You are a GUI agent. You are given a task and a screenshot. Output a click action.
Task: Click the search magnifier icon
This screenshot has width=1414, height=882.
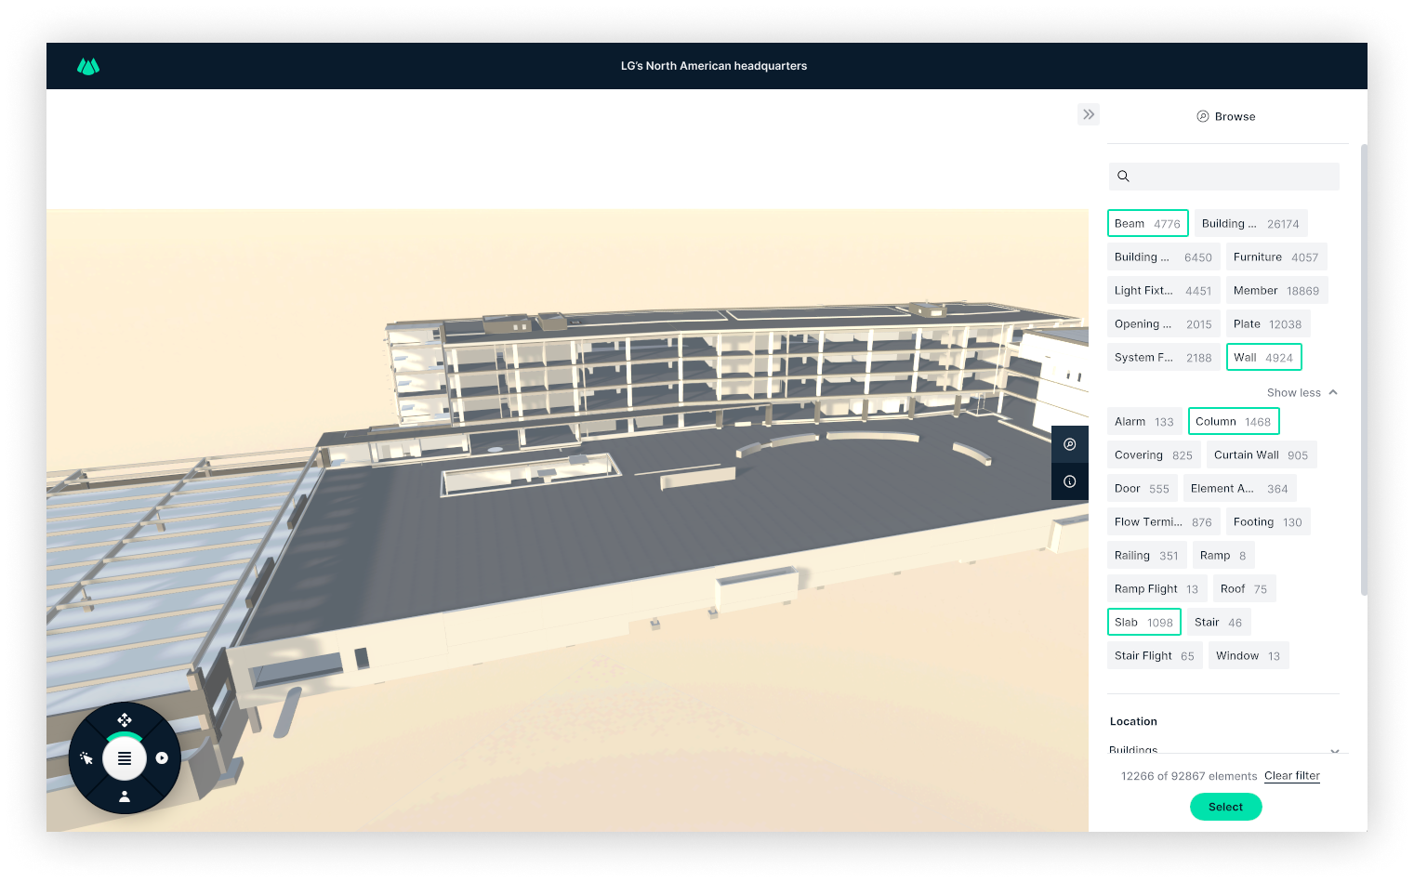1123,176
